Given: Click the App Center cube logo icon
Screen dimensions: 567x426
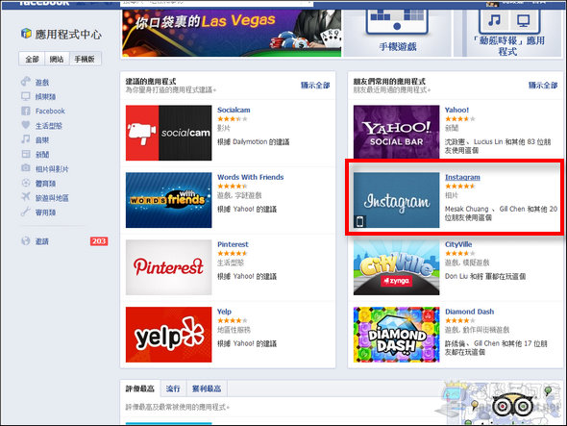Looking at the screenshot, I should [x=26, y=34].
